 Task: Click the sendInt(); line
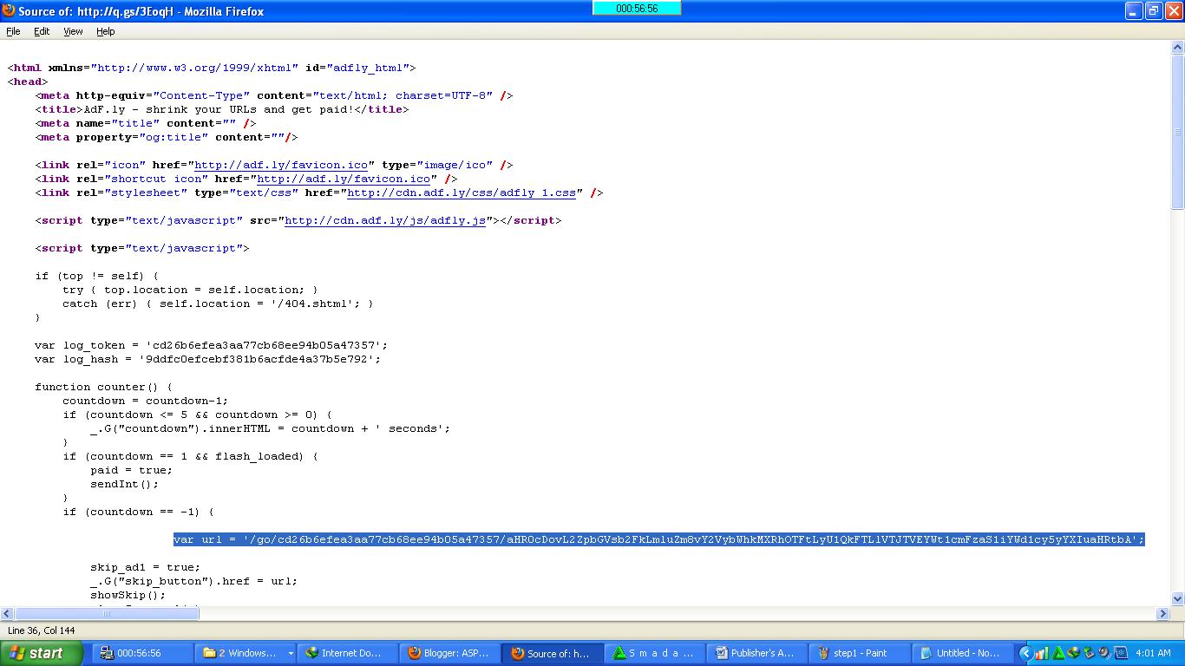point(125,484)
